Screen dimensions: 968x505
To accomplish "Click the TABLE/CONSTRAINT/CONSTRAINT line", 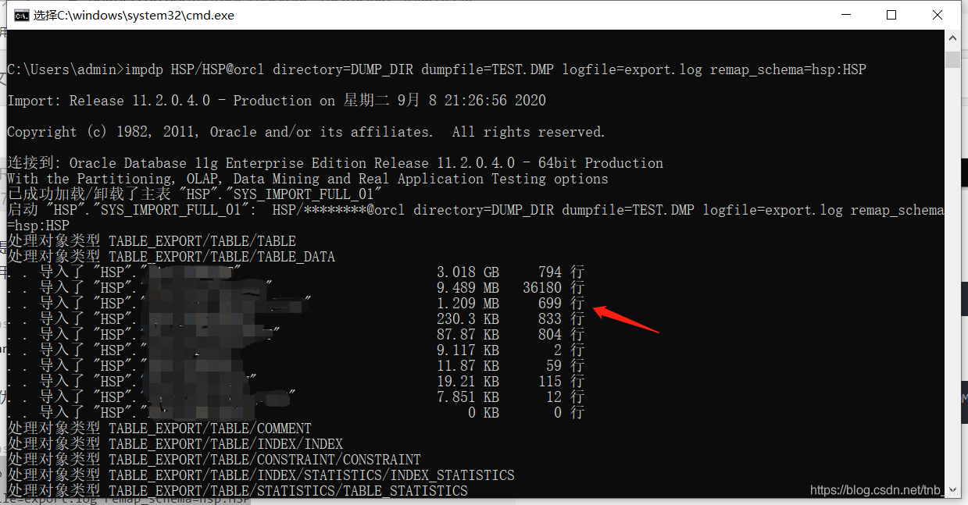I will (x=214, y=460).
